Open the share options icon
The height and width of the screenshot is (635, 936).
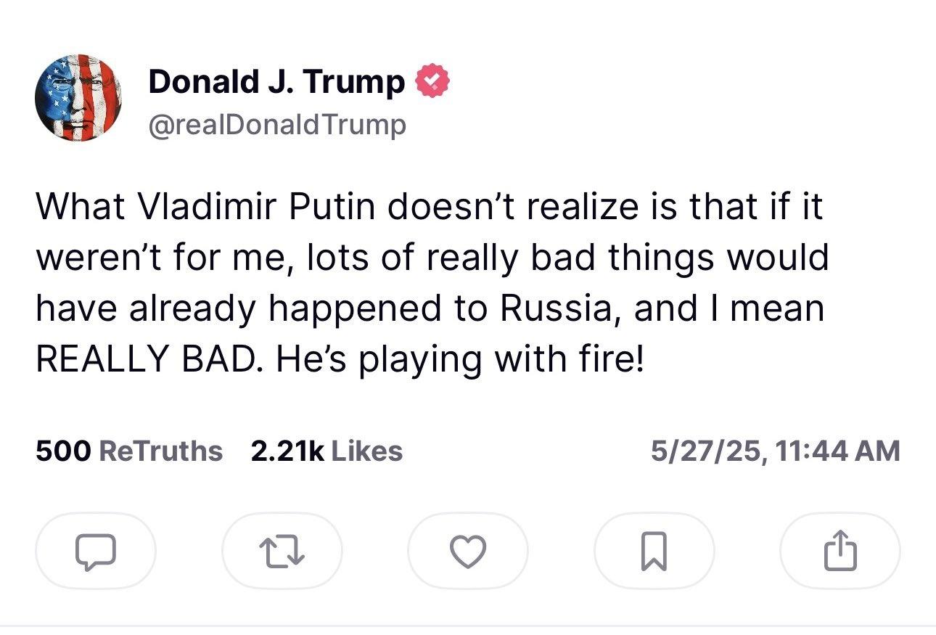[839, 551]
